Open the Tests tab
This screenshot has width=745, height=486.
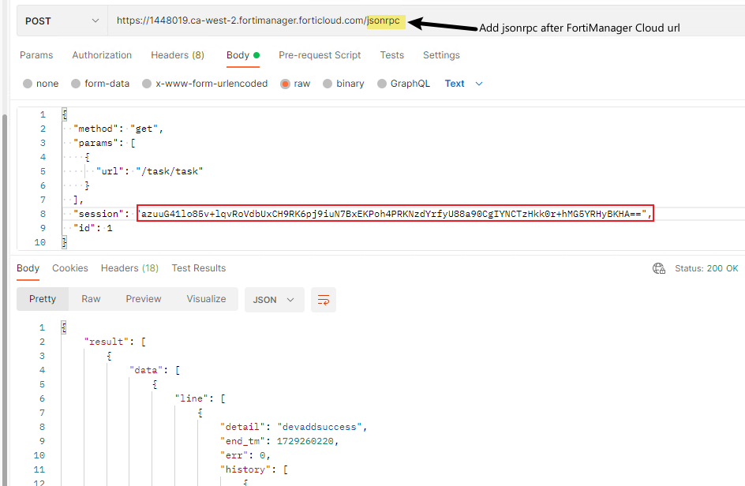392,55
